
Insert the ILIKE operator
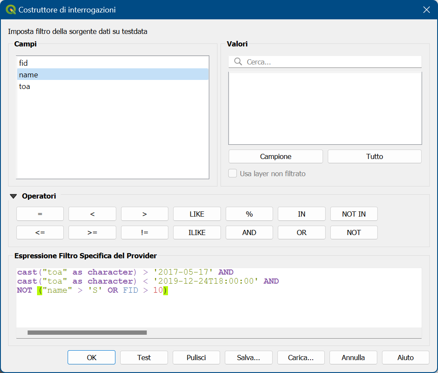[x=197, y=232]
